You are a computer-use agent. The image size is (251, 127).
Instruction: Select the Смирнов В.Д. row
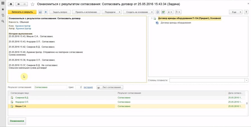click(x=22, y=98)
